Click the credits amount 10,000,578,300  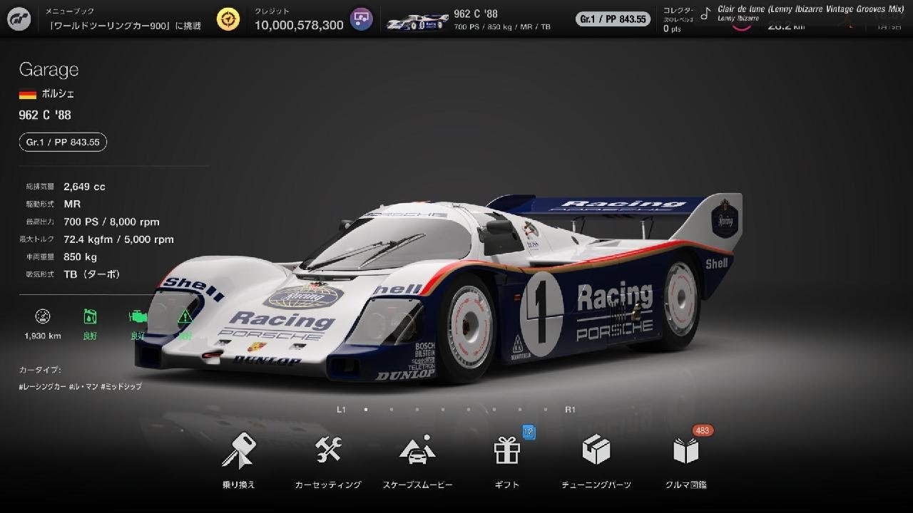[299, 25]
